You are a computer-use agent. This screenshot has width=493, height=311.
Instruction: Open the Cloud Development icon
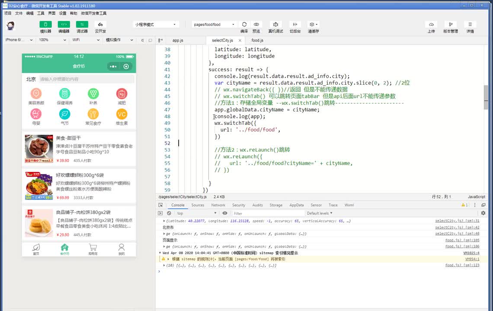point(100,25)
